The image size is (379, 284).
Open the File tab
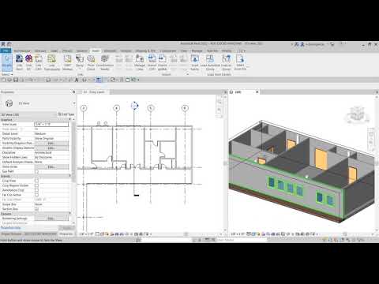coord(6,50)
